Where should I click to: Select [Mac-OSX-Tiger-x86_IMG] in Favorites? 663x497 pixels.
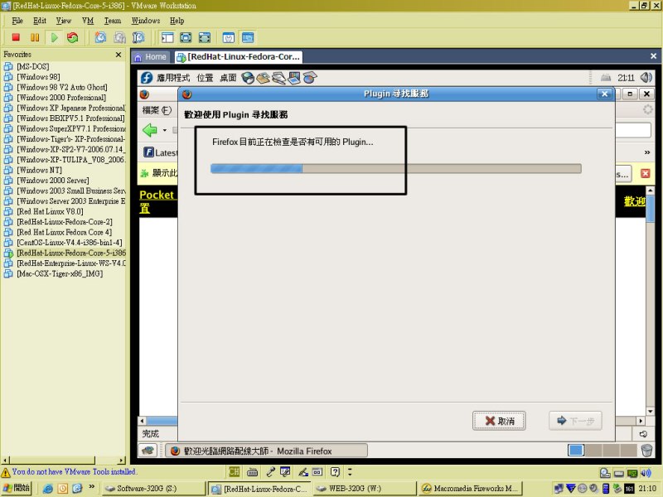(60, 273)
